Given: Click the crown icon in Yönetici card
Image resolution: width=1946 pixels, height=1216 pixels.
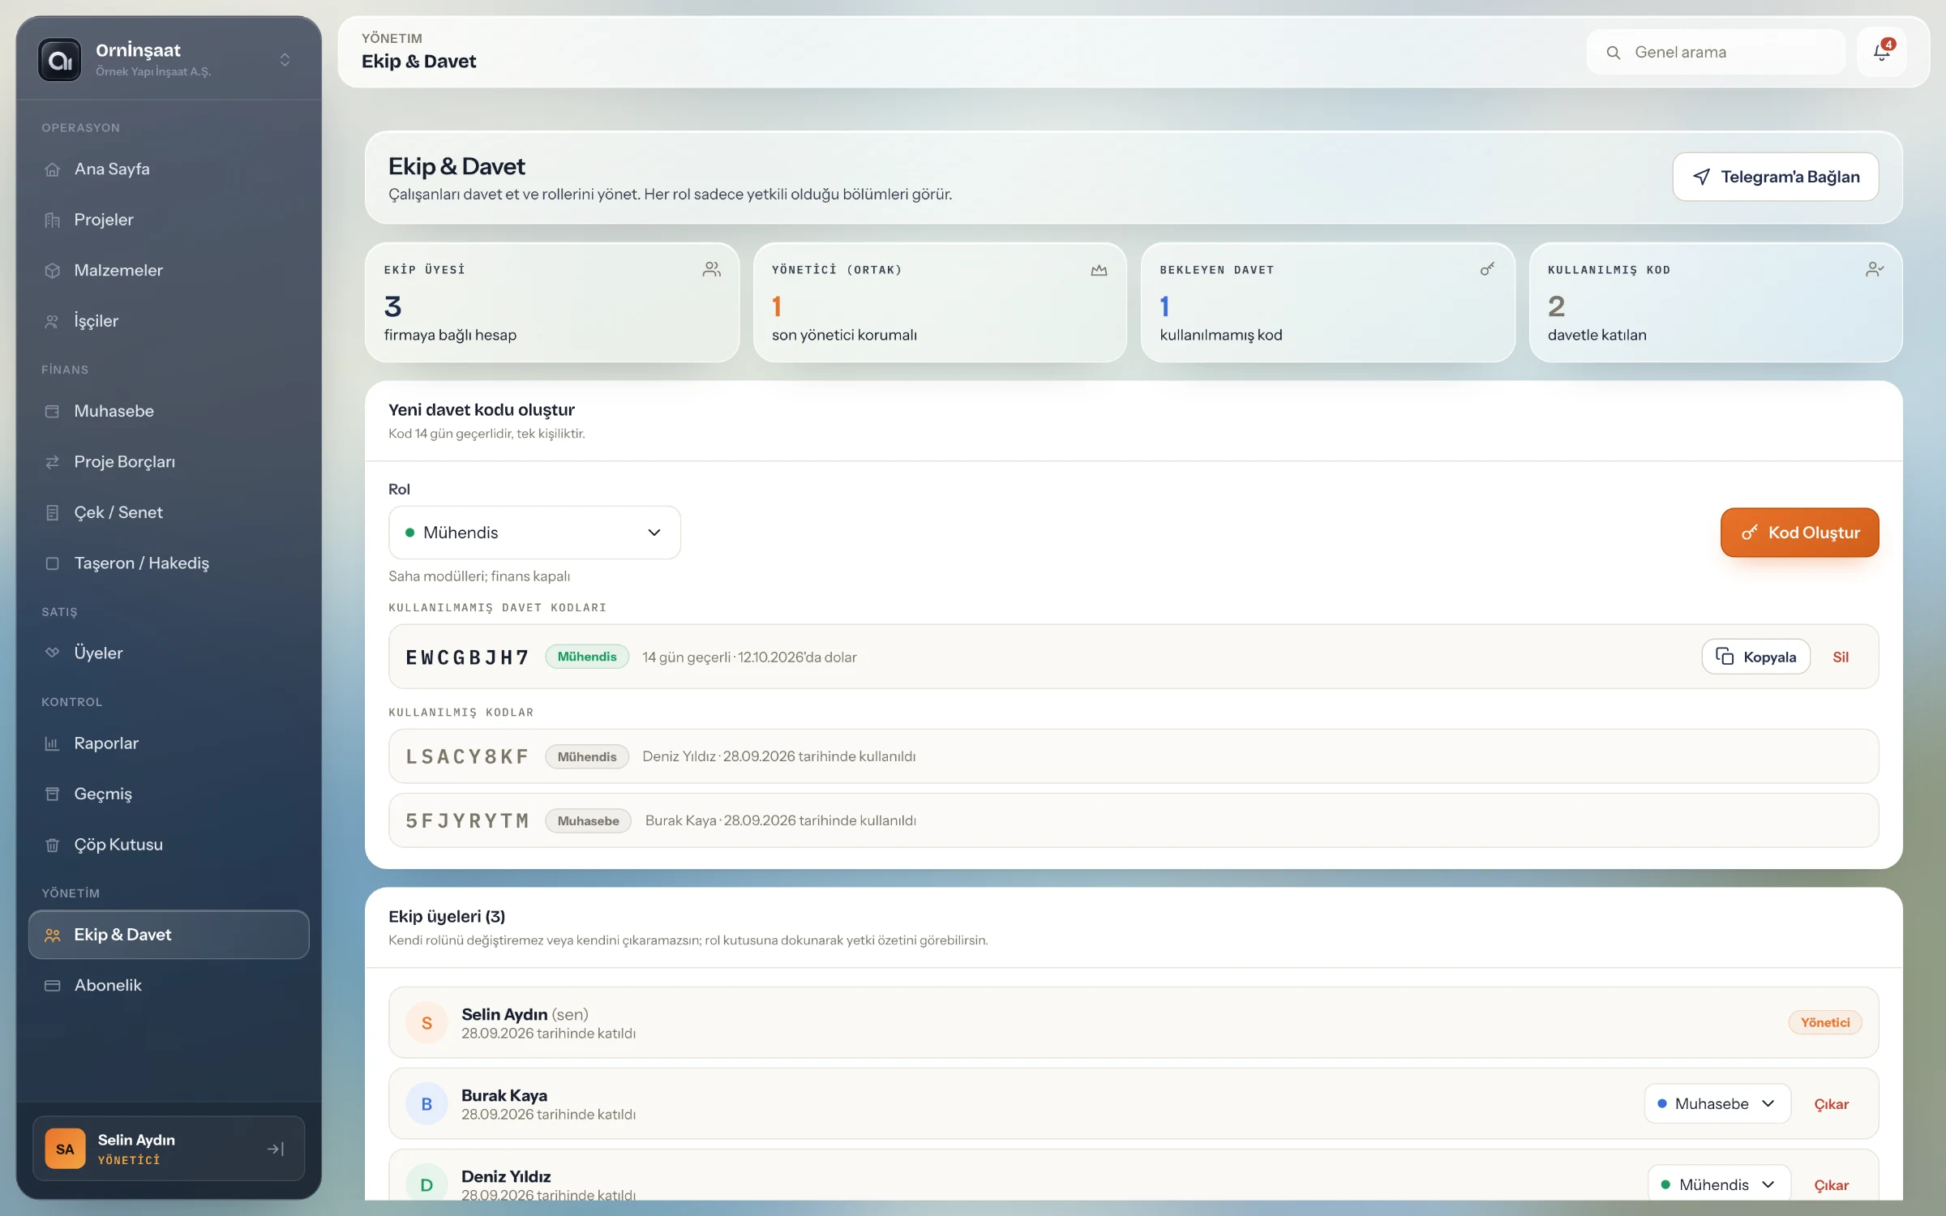Looking at the screenshot, I should (x=1099, y=270).
